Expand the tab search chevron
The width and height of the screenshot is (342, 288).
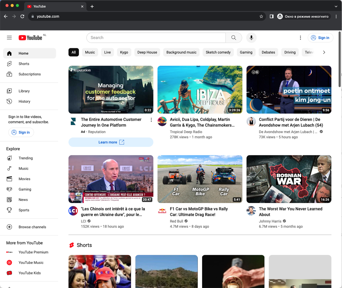[336, 6]
